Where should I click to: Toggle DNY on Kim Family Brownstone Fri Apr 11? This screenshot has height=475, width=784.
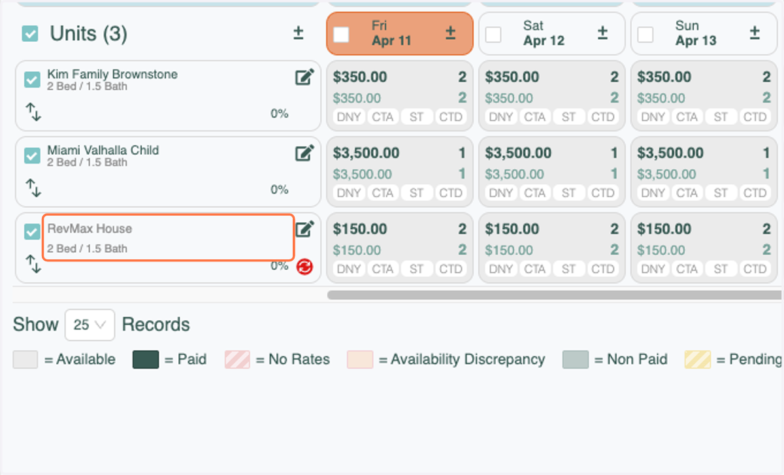pyautogui.click(x=349, y=118)
